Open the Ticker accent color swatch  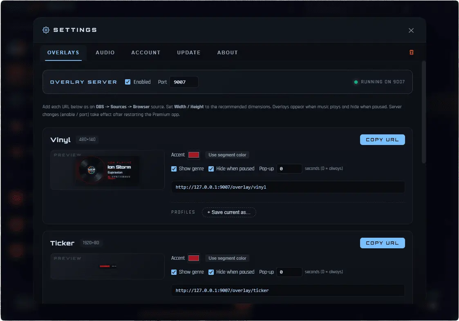(x=193, y=258)
